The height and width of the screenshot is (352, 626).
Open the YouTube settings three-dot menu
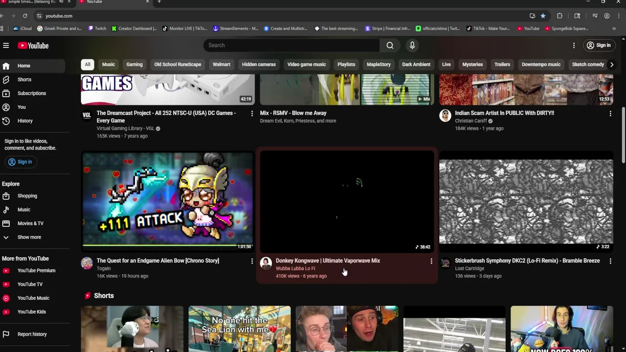574,45
